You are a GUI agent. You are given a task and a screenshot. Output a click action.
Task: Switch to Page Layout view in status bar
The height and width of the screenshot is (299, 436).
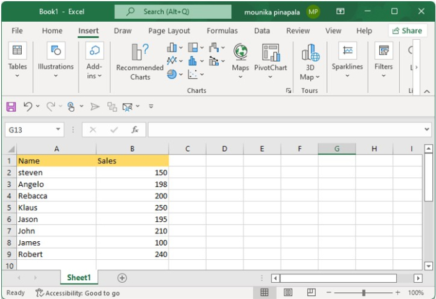[x=288, y=293]
